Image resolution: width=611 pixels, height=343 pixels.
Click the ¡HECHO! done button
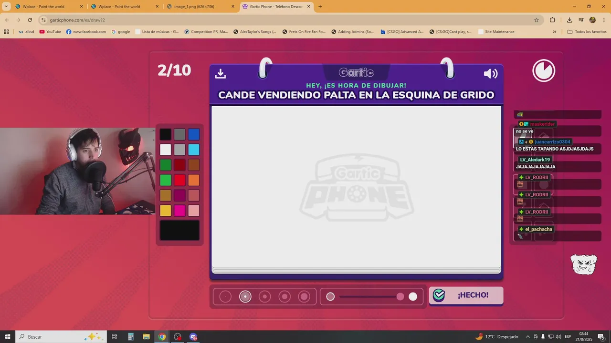pos(466,295)
